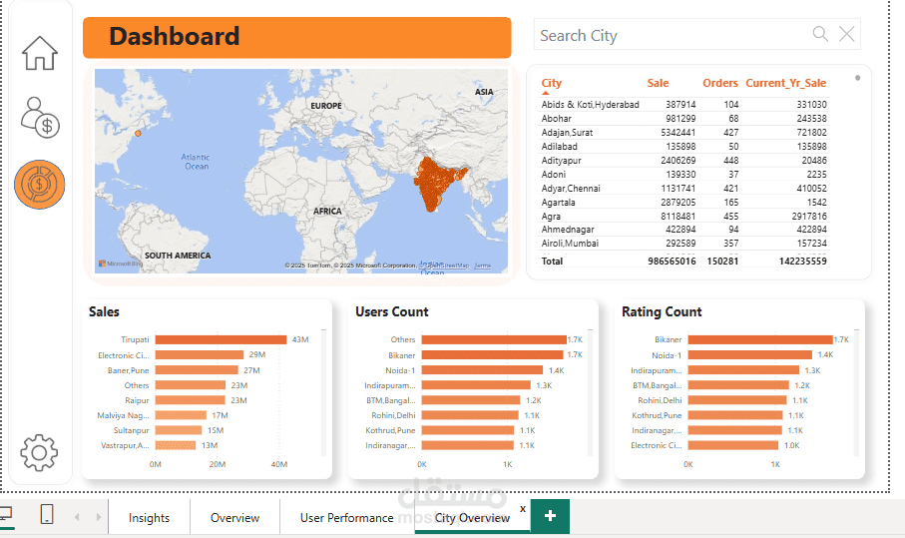Click the Malviya Nag... bar in Sales
Viewport: 905px width, 538px height.
pos(181,415)
